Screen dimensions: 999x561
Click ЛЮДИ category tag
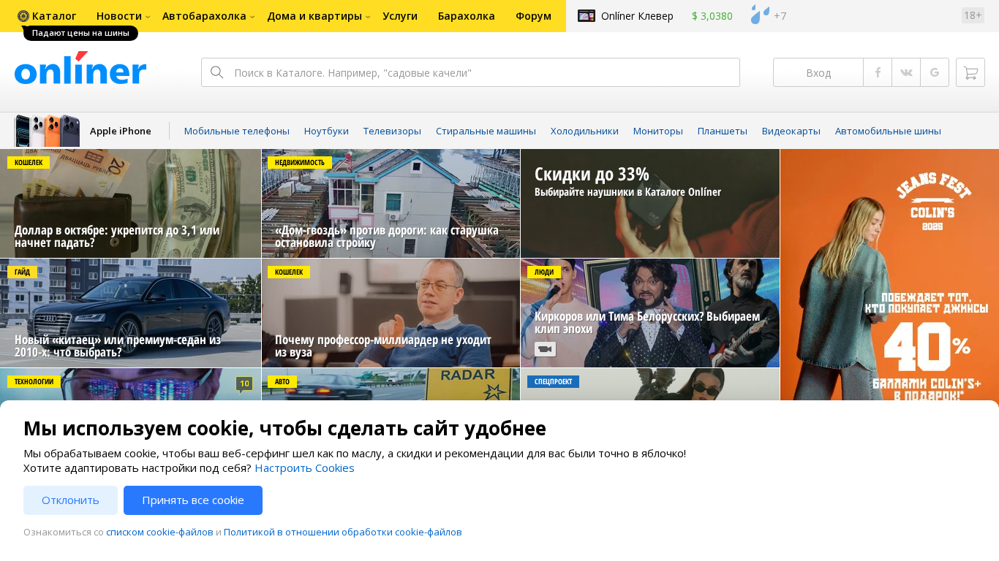(544, 272)
